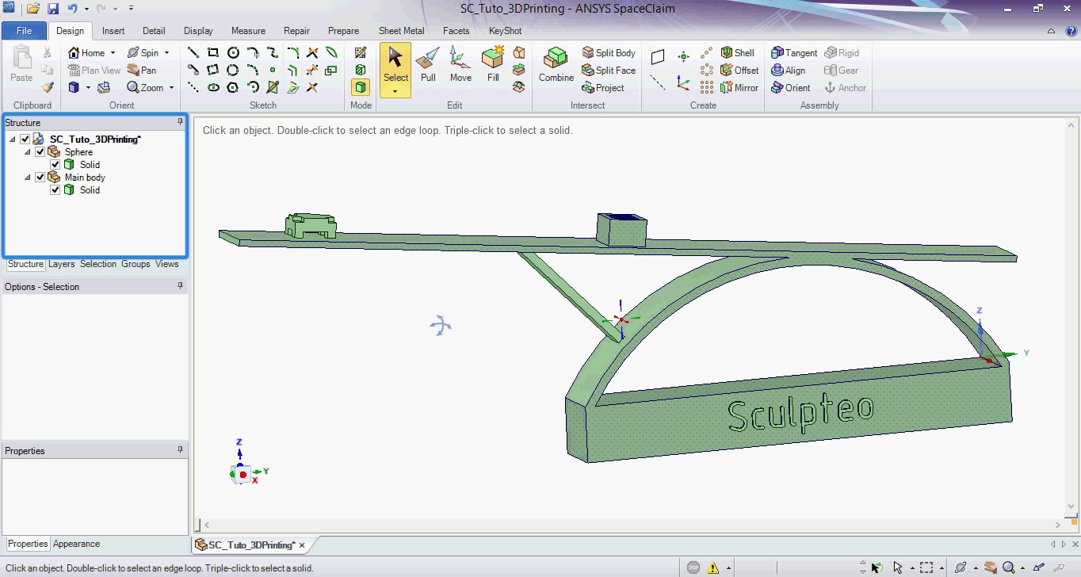1081x577 pixels.
Task: Click the format painter brush in Clipboard
Action: tap(48, 88)
